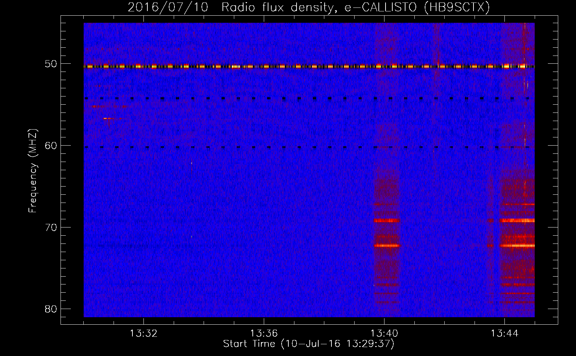Click the 70 MHz frequency tick label
Viewport: 576px width, 356px height.
pos(51,227)
